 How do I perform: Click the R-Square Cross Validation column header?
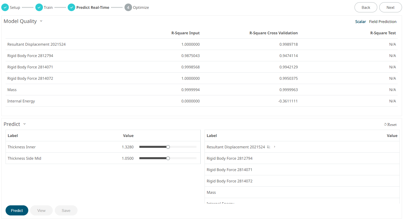coord(273,33)
